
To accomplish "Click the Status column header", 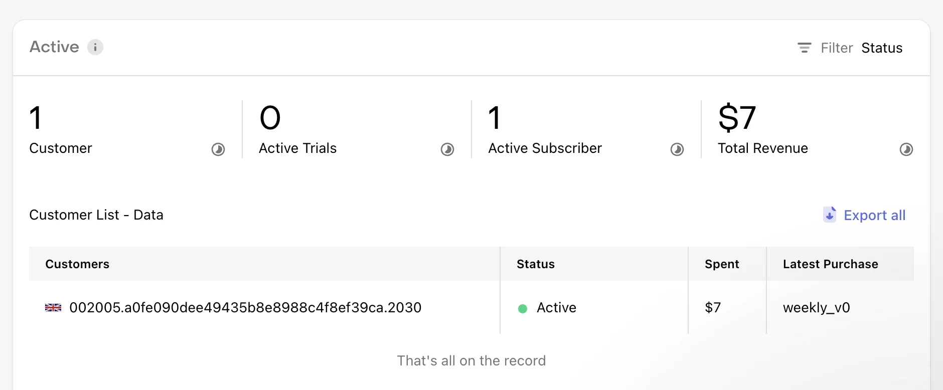I will pos(536,264).
